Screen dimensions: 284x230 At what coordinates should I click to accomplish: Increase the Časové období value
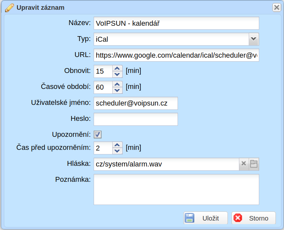tap(117, 84)
